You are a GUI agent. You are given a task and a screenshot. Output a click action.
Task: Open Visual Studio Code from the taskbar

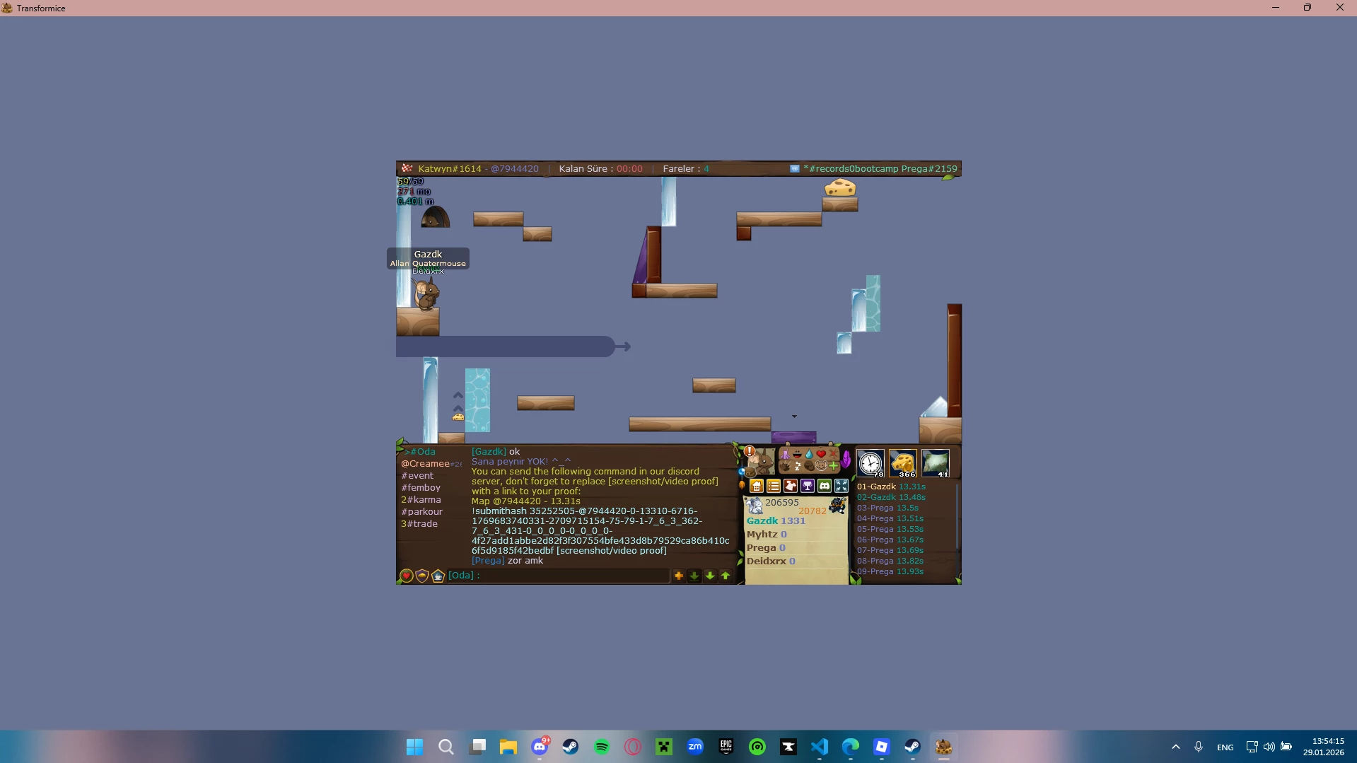tap(820, 747)
